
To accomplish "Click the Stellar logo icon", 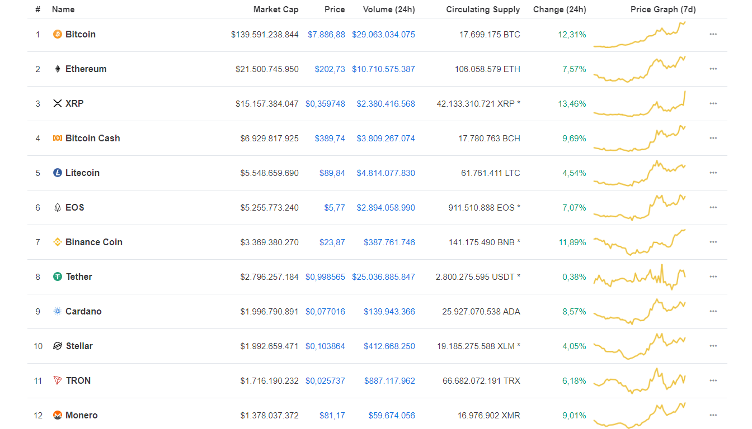I will [x=57, y=346].
